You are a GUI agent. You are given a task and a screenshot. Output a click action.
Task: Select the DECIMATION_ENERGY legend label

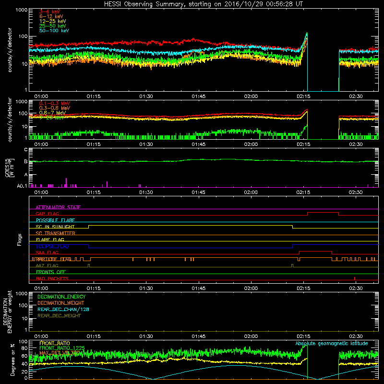coord(61,297)
